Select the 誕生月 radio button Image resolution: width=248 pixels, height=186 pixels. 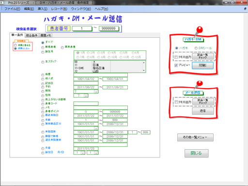[x=43, y=52]
